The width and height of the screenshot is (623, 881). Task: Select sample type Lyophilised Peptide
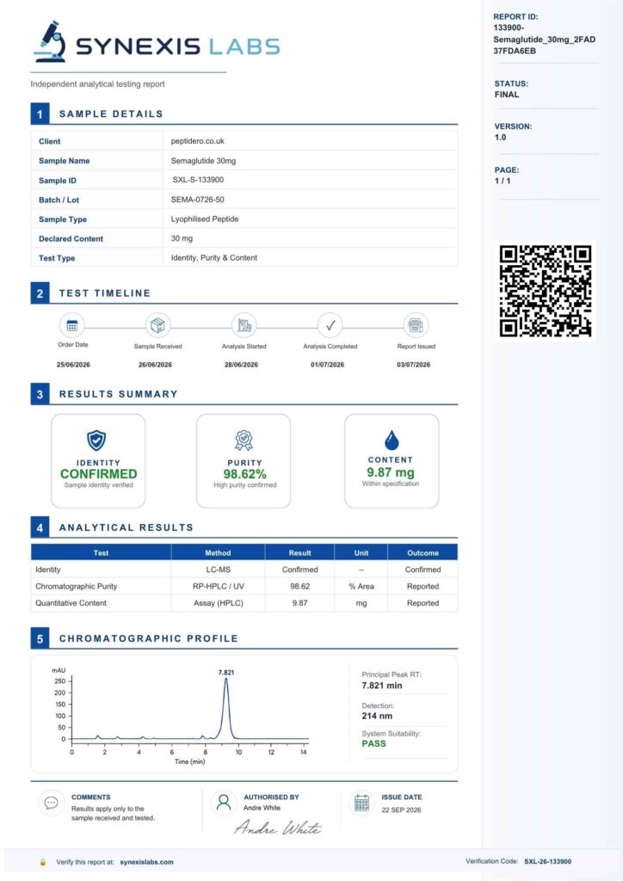(205, 219)
